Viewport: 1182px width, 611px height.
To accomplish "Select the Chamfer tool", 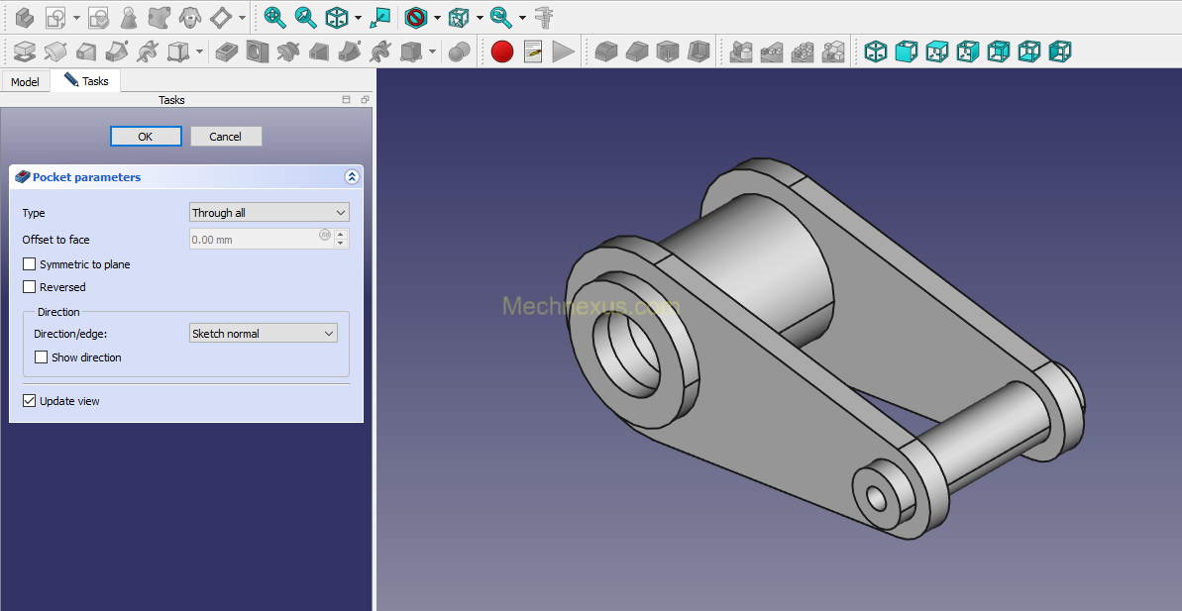I will click(637, 51).
